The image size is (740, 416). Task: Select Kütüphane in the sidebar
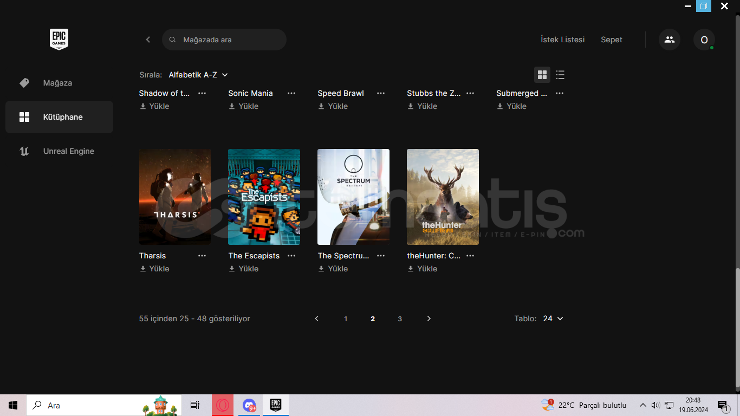click(x=59, y=117)
